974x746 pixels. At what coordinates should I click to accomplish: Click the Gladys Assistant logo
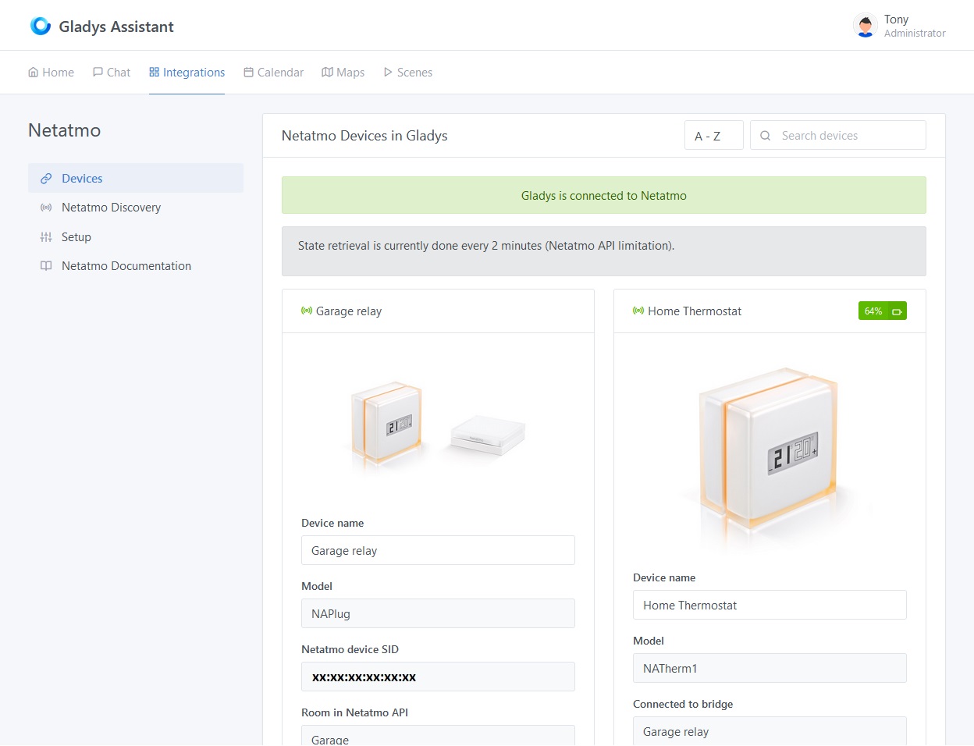[x=40, y=25]
